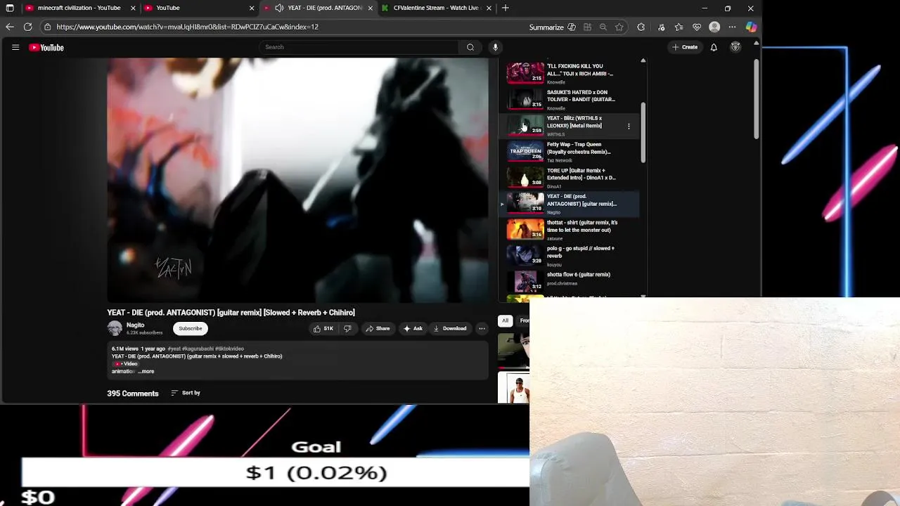900x506 pixels.
Task: Switch to the CFValentine Stream tab
Action: point(436,8)
